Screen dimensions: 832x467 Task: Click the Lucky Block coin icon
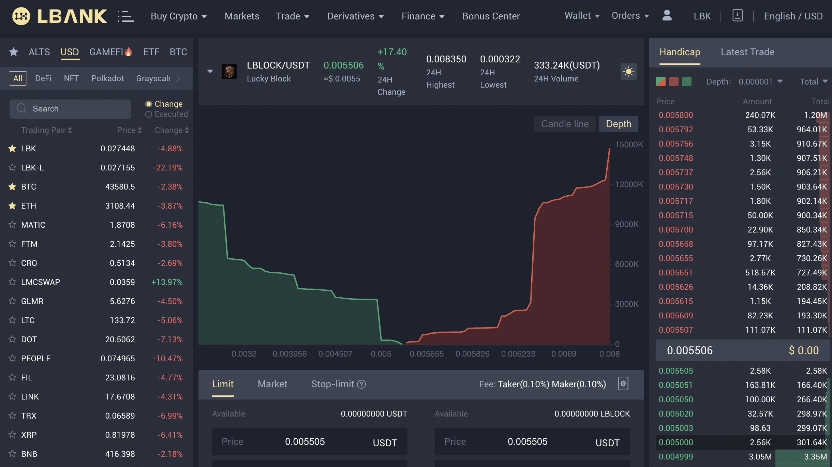(229, 72)
